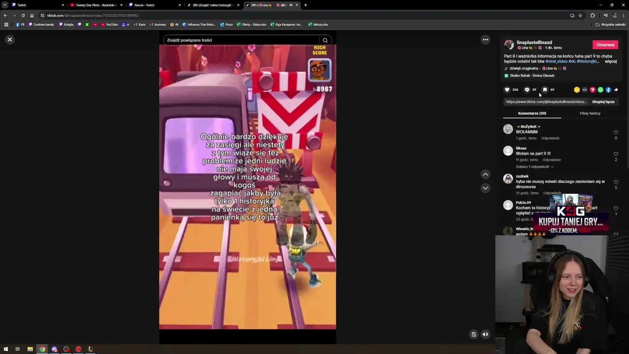
Task: Open the 'Wszystkie zakładki' bookmarks folder
Action: click(610, 25)
